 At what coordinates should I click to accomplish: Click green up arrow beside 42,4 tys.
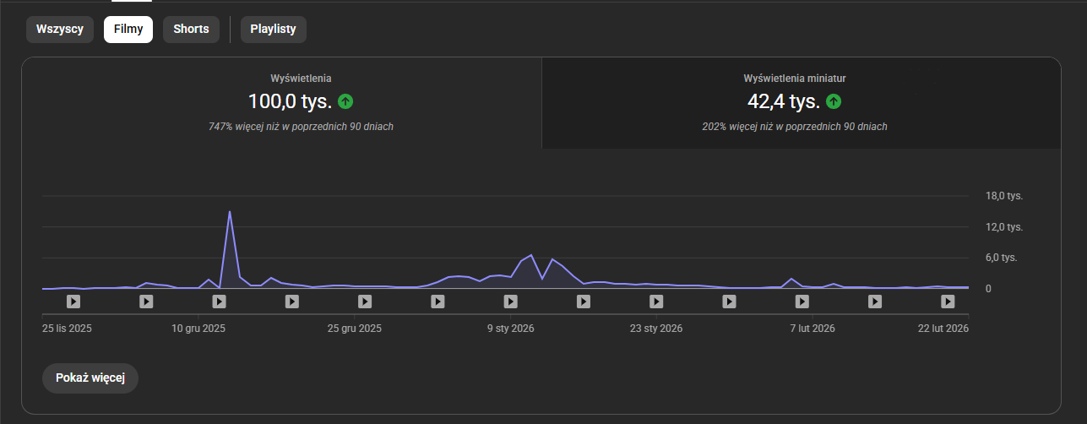click(x=834, y=101)
